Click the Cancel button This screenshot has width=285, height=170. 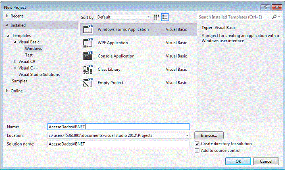tap(266, 161)
